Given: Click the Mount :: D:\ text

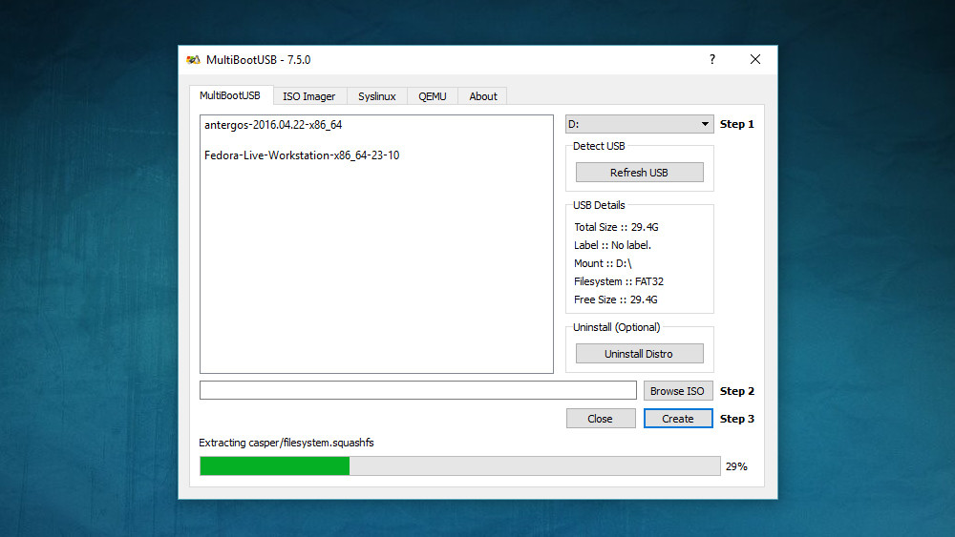Looking at the screenshot, I should click(603, 263).
